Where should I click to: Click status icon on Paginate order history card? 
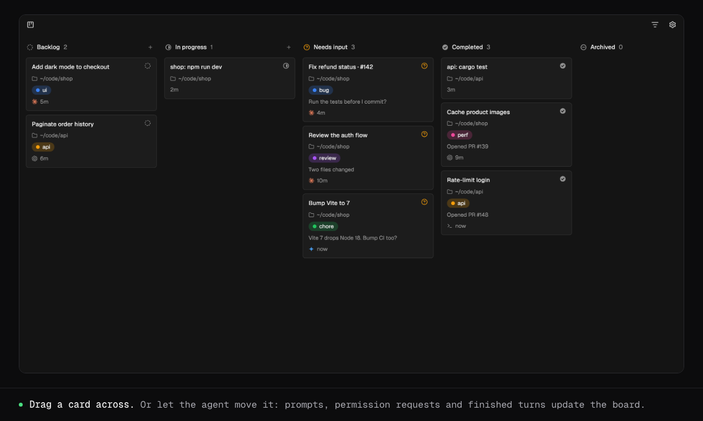[147, 123]
